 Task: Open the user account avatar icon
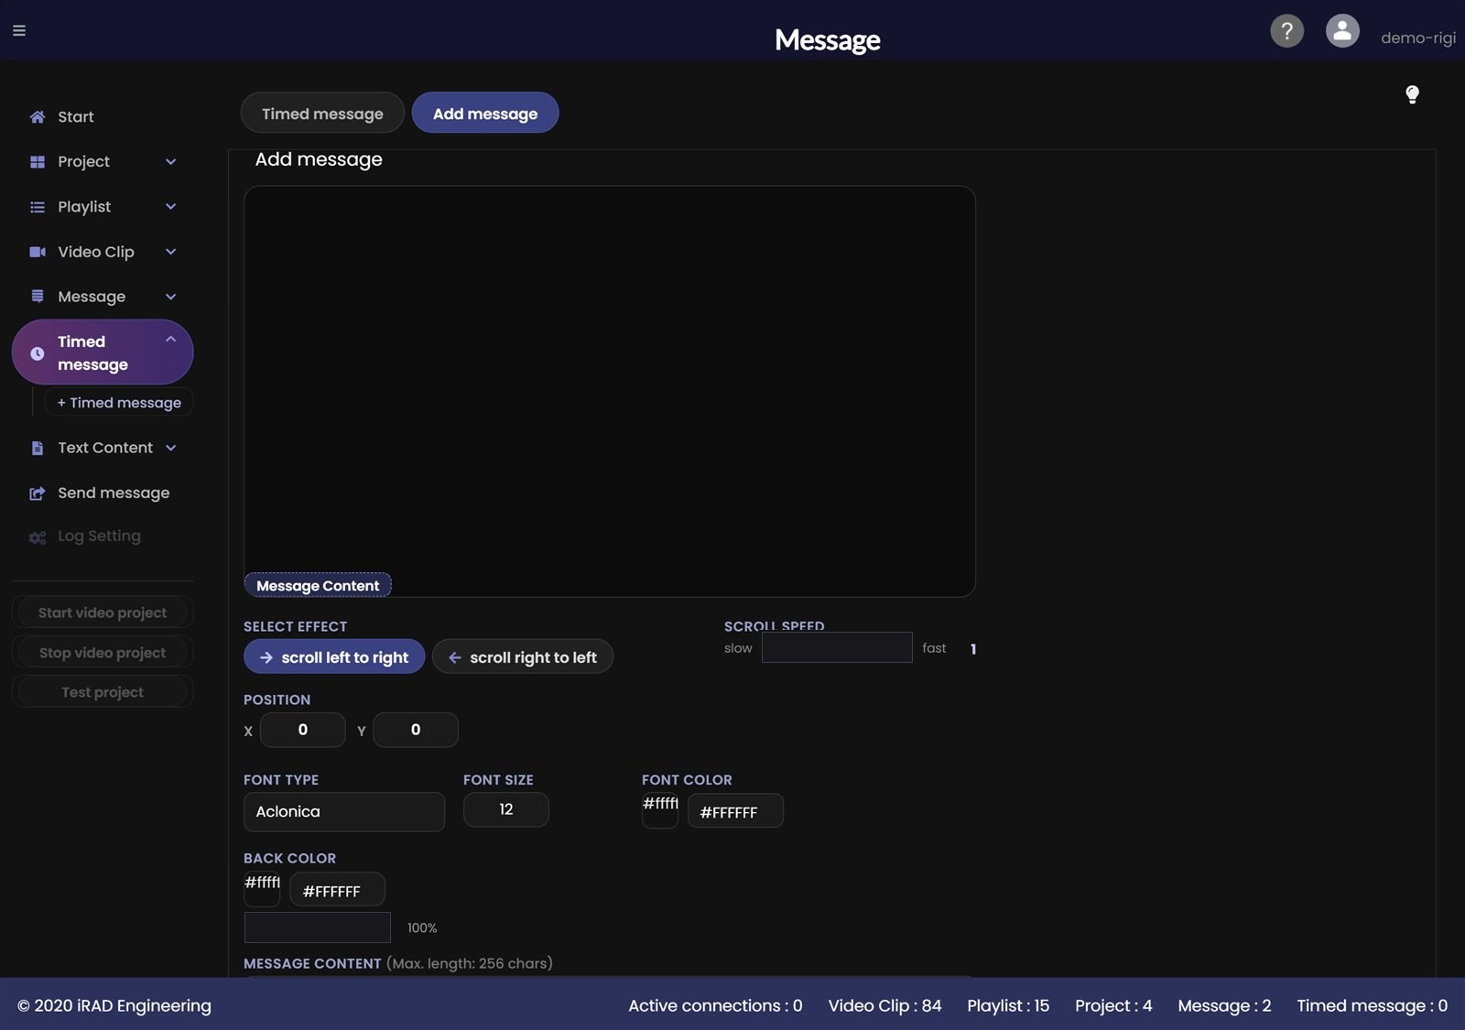click(1342, 31)
